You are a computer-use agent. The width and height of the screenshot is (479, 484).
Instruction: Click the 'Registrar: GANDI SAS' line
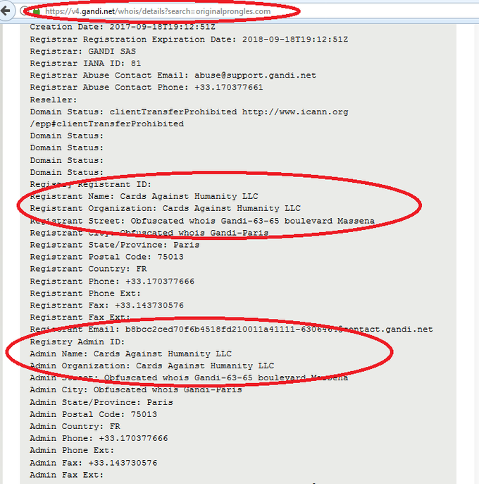(83, 52)
